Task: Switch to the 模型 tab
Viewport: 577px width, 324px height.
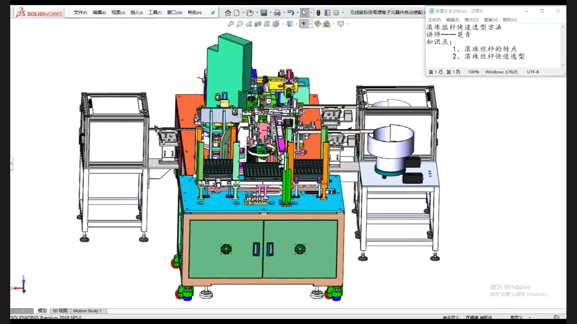Action: (x=42, y=311)
